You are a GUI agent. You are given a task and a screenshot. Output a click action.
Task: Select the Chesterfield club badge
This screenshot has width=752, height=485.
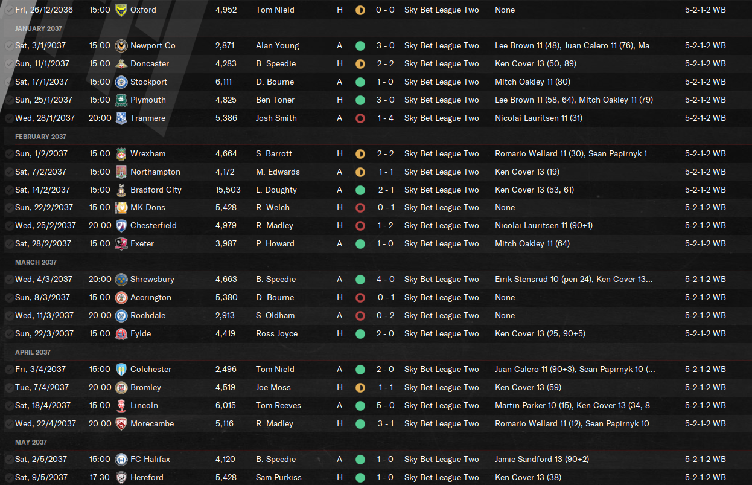pyautogui.click(x=121, y=226)
